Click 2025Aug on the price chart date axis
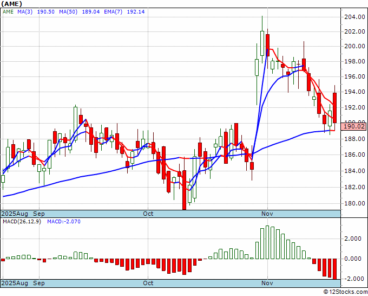This screenshot has height=296, width=368. (15, 214)
